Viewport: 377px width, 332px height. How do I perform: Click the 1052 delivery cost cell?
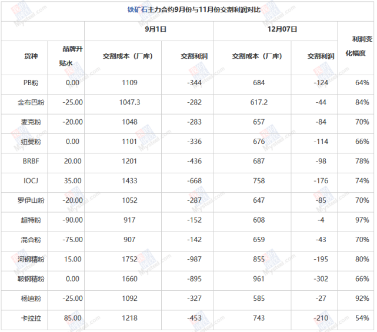(x=129, y=200)
